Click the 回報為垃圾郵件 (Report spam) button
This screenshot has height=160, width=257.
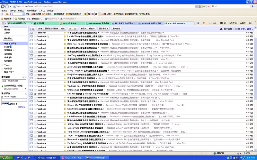(51, 28)
